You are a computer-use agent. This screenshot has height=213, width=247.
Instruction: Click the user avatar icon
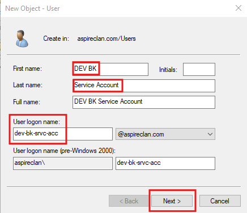(x=22, y=39)
